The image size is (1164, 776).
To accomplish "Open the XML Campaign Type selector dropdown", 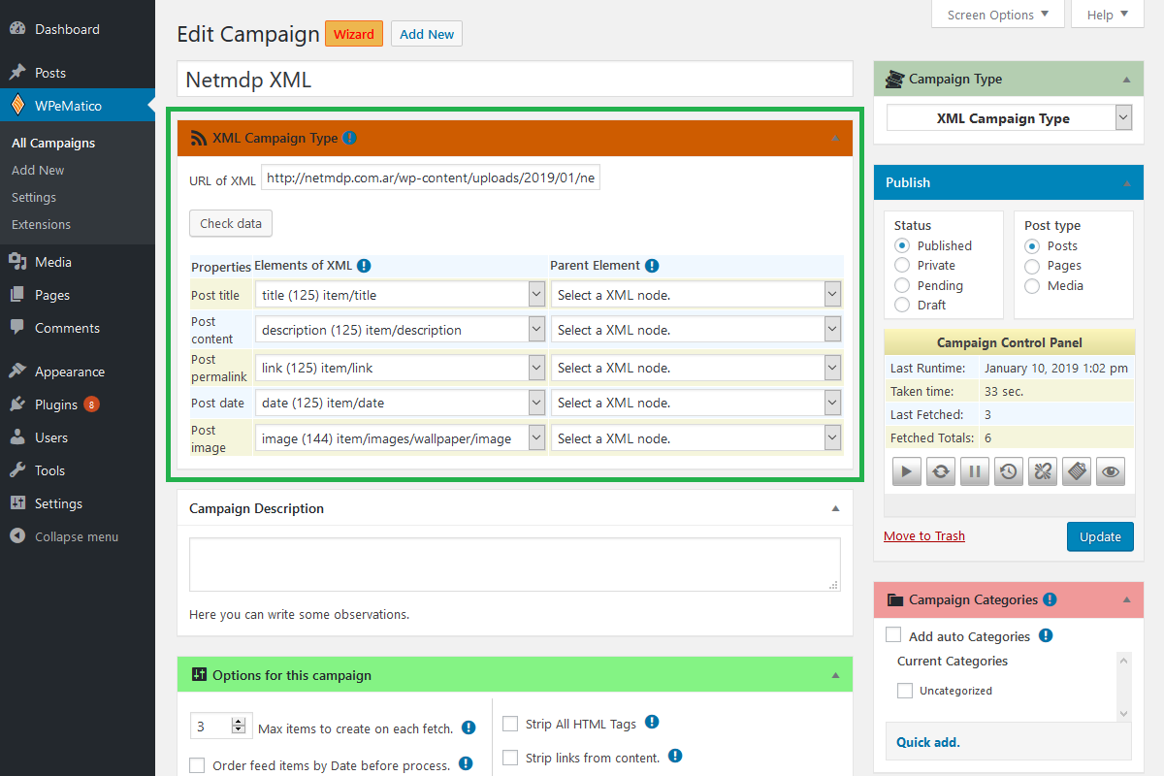I will tap(1010, 118).
